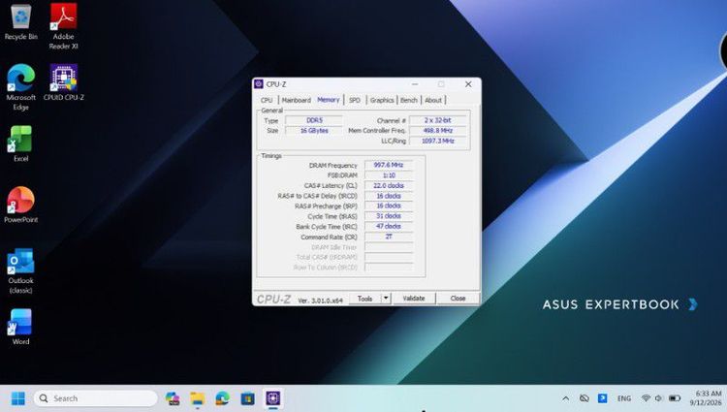Expand the Tools dropdown arrow
Image resolution: width=727 pixels, height=412 pixels.
click(386, 299)
